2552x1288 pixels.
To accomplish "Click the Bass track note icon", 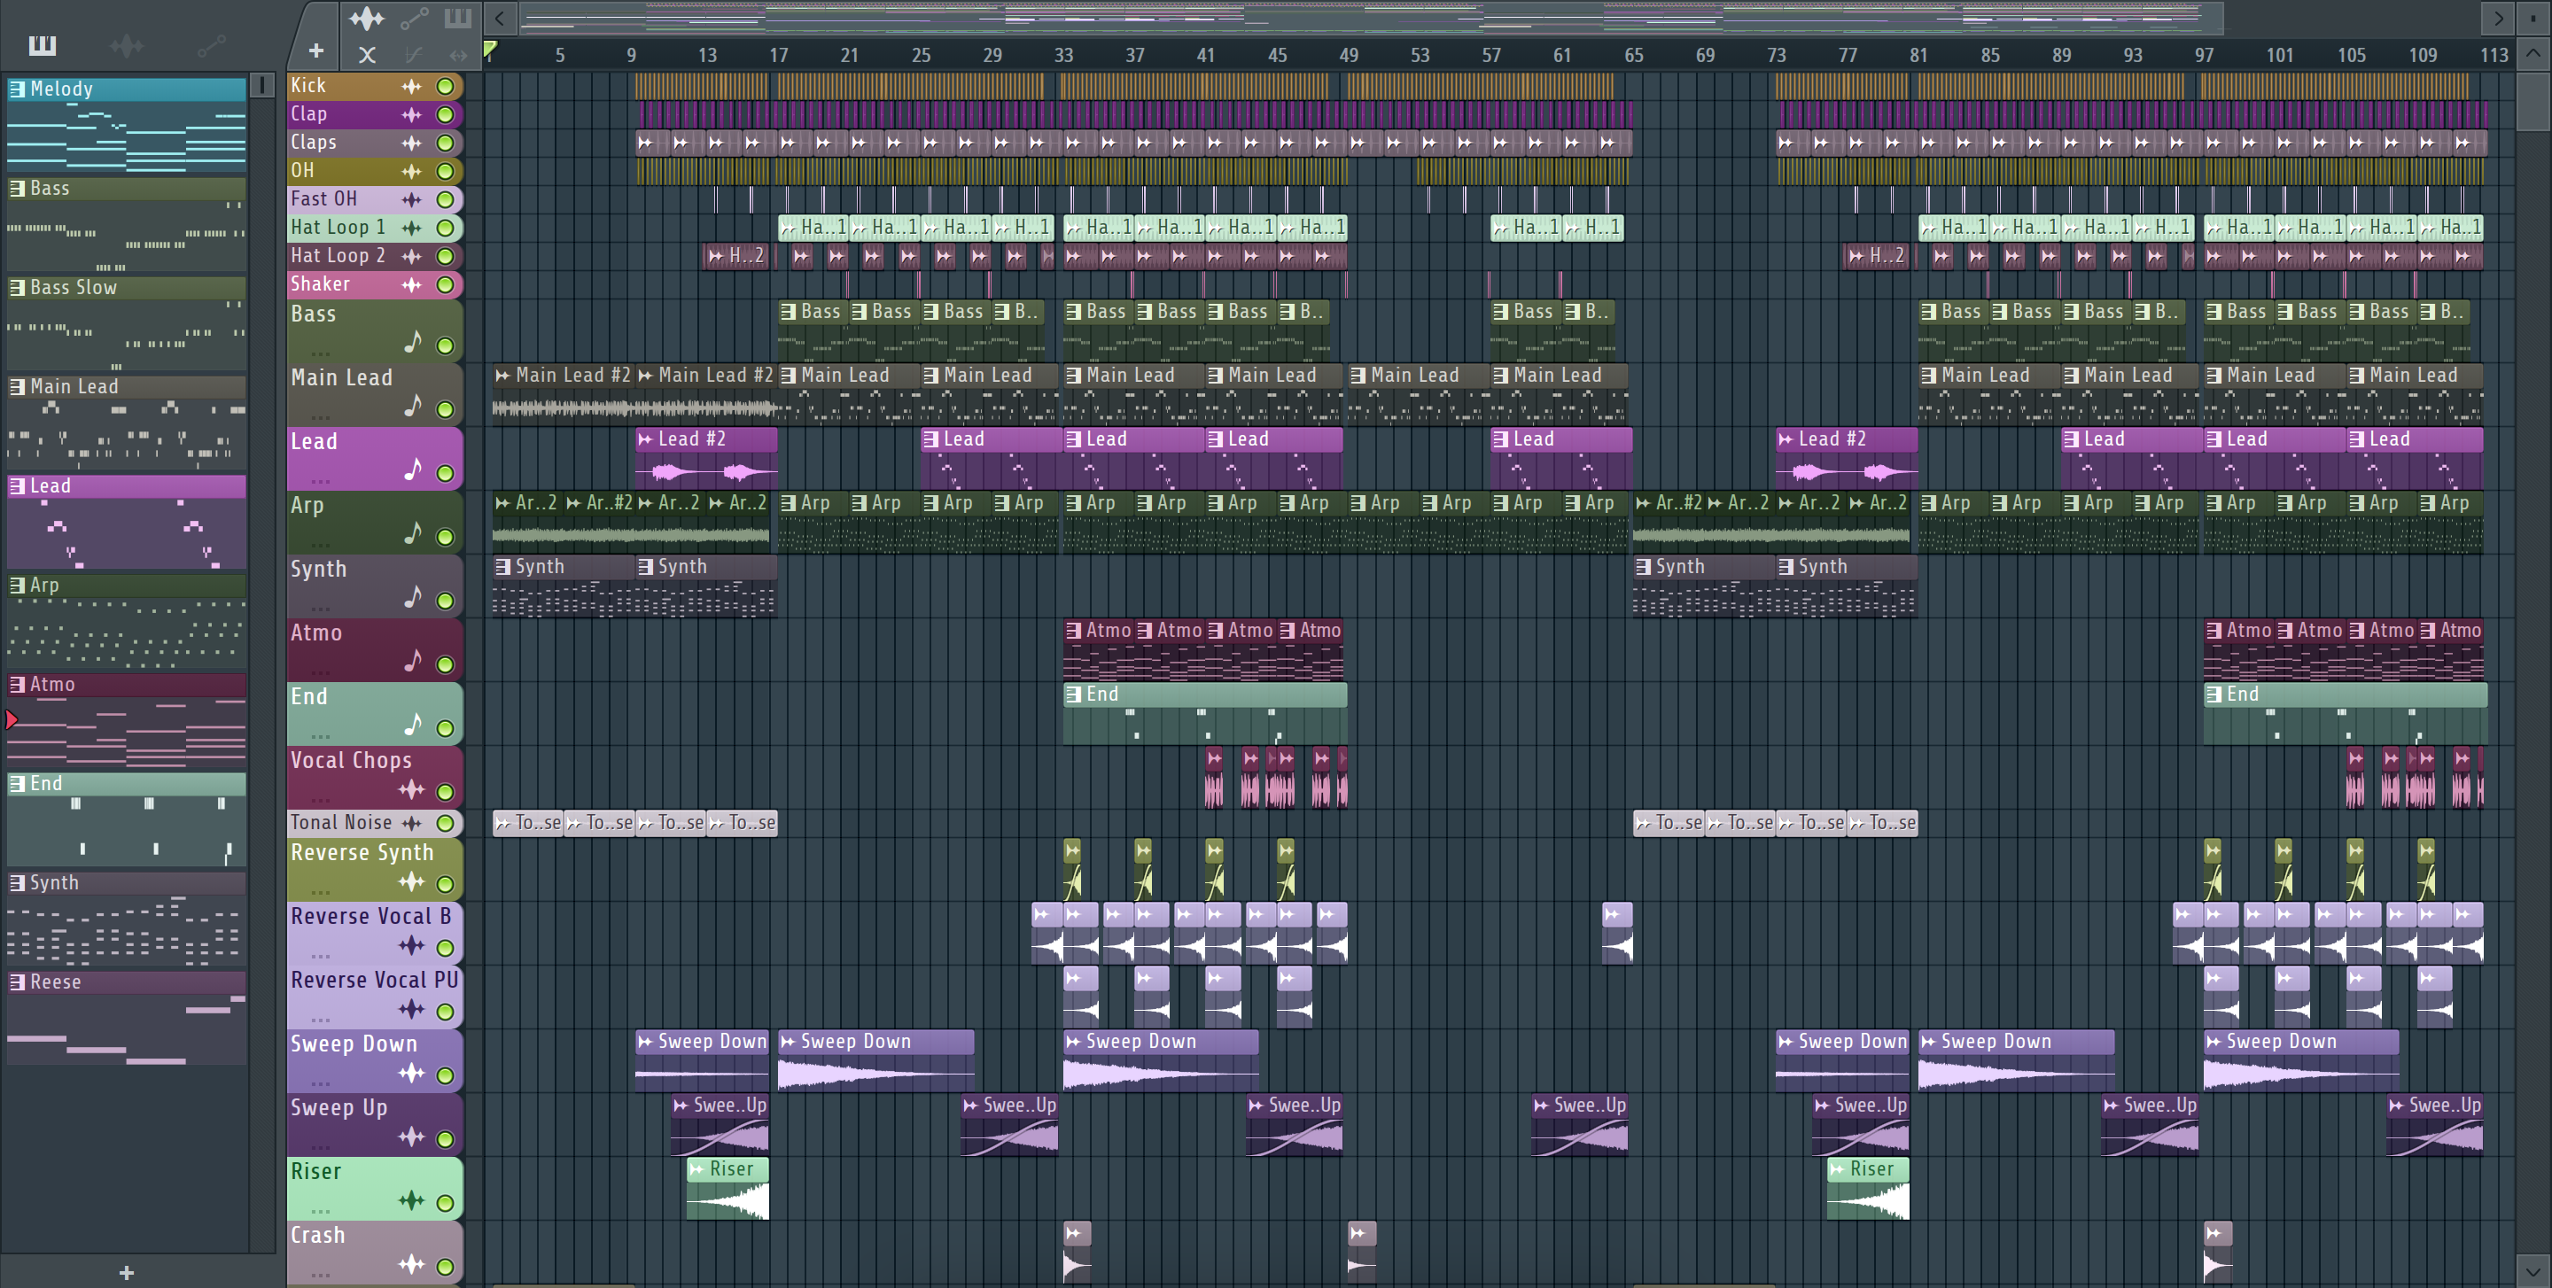I will pos(413,343).
